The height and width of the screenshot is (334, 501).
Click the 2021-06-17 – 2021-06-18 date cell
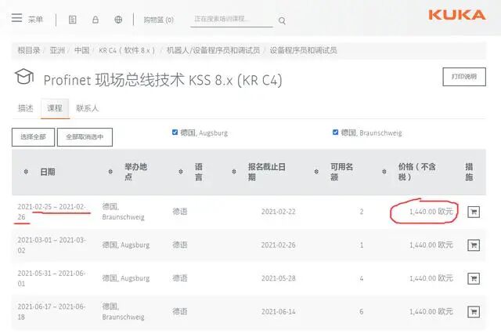click(x=52, y=311)
